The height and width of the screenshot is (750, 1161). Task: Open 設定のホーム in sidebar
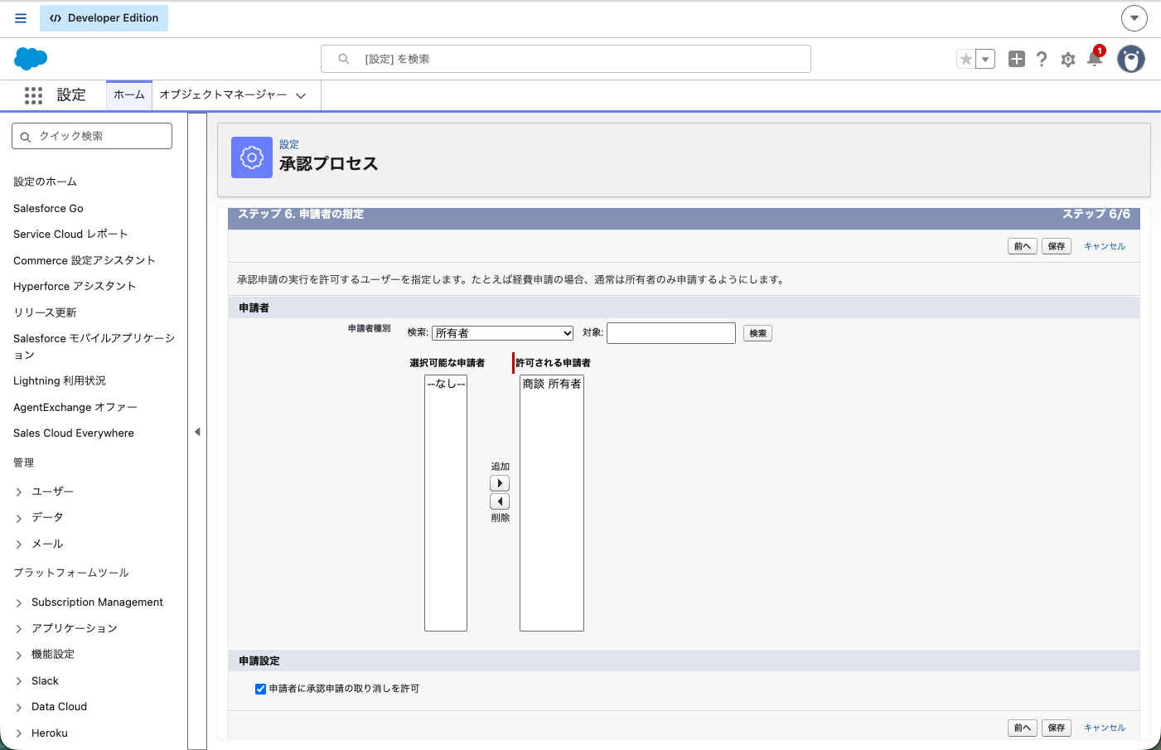click(x=45, y=181)
